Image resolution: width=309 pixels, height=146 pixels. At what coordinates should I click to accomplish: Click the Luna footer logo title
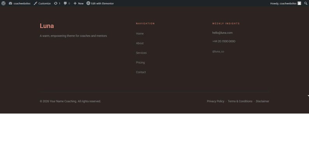[47, 26]
